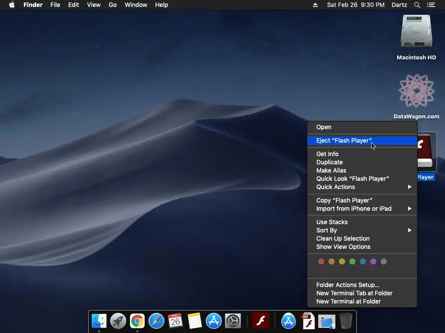
Task: Expand the Sort By submenu
Action: click(362, 230)
